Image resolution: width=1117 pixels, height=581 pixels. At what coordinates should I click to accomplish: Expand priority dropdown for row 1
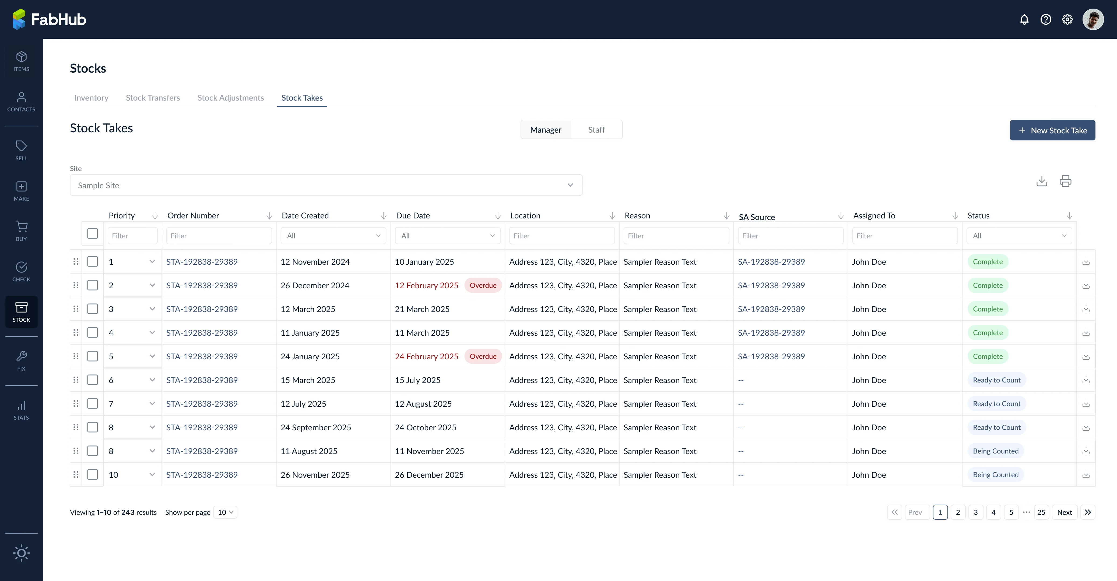coord(152,262)
